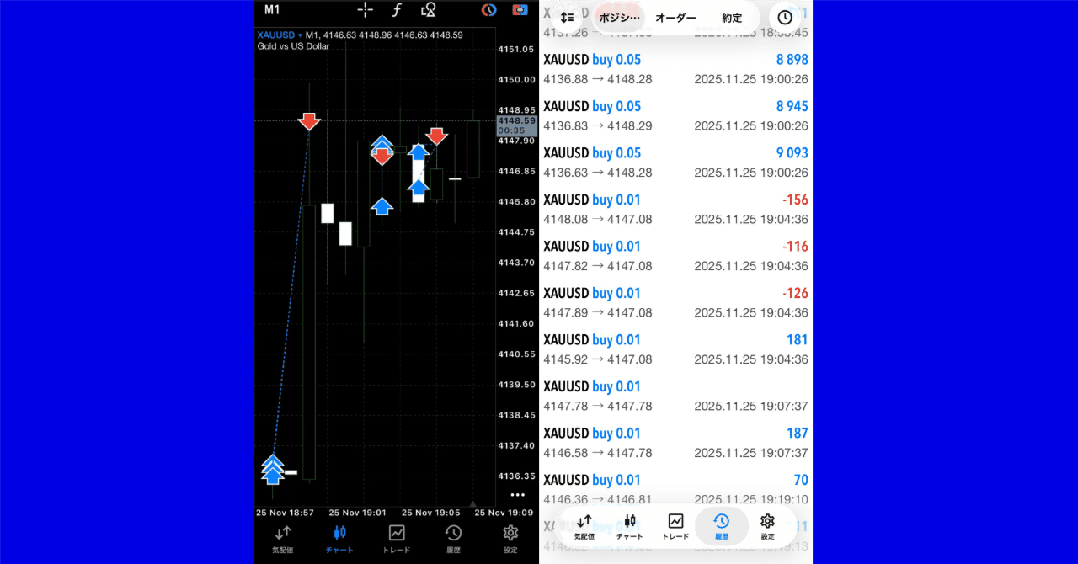Tap the round red-blue icon in chart toolbar
The height and width of the screenshot is (564, 1078).
(488, 10)
